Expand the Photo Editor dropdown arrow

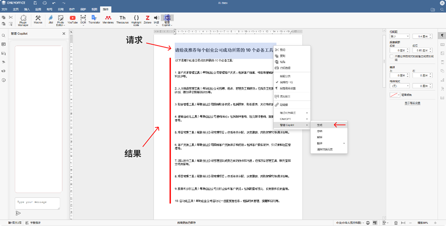tap(64, 25)
